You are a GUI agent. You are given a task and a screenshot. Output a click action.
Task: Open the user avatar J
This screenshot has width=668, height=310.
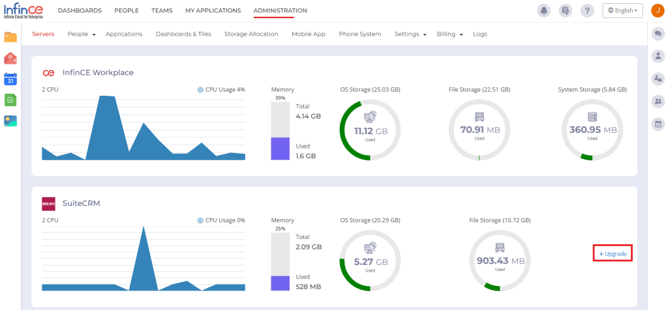coord(658,10)
